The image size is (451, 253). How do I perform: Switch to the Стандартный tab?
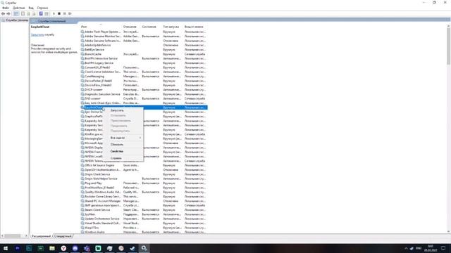63,236
